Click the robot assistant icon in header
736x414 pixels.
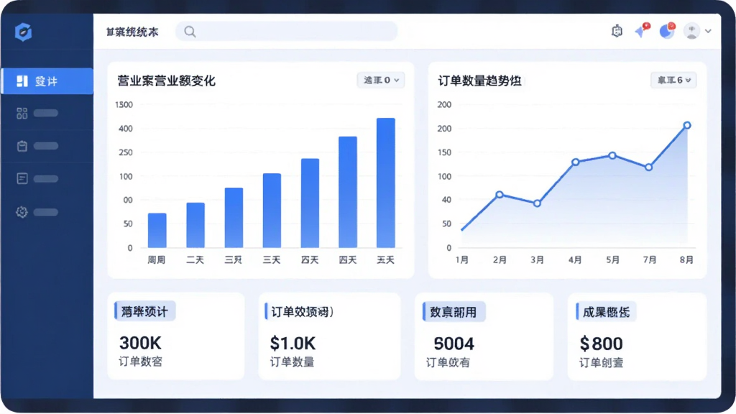(617, 31)
